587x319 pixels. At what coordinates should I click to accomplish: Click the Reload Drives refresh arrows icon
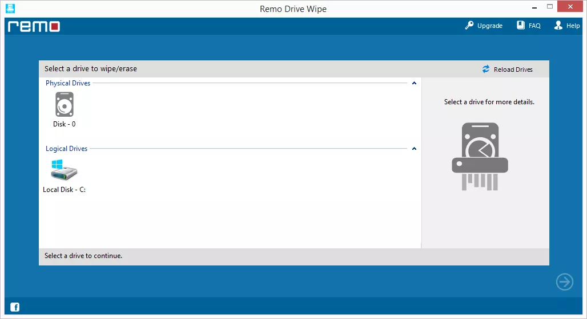(486, 69)
